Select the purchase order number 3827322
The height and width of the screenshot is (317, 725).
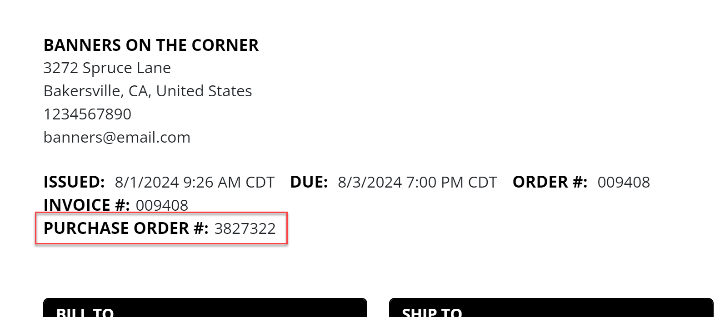pyautogui.click(x=245, y=228)
